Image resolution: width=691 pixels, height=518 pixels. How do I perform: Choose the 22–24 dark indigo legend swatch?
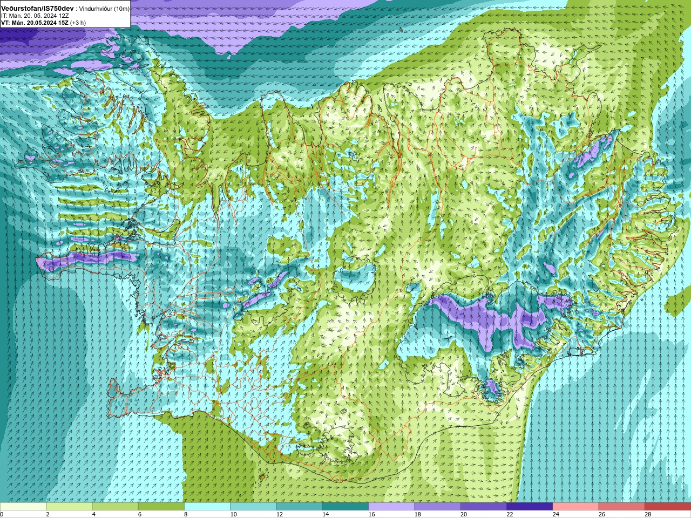tap(530, 507)
